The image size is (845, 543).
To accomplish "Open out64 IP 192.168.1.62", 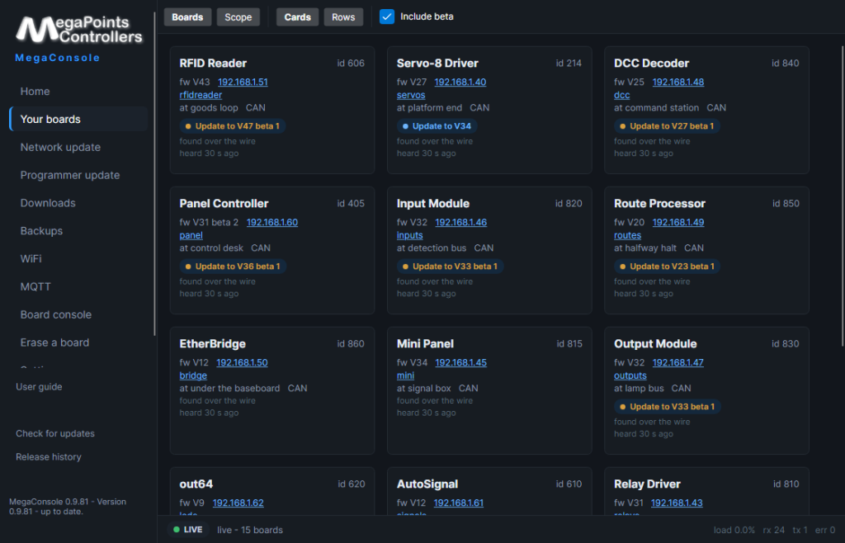I will [238, 503].
